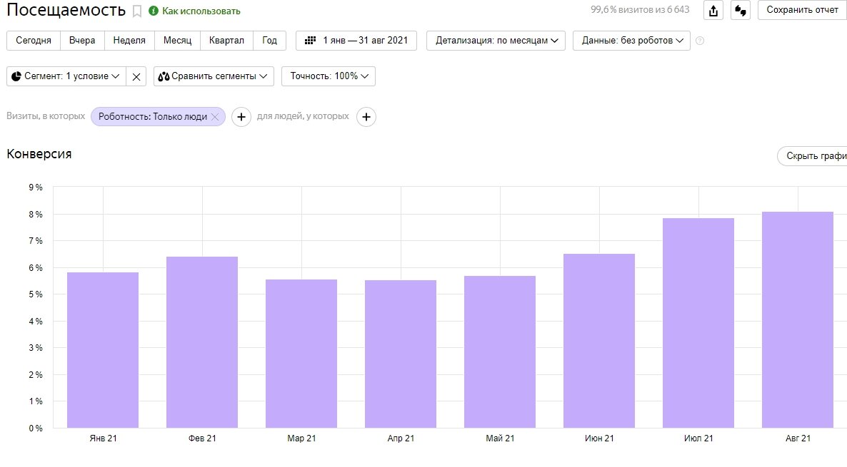Add a people condition with plus button
The height and width of the screenshot is (467, 847).
pos(366,116)
